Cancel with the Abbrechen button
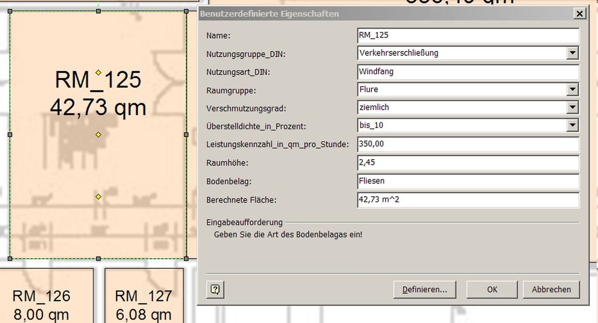The image size is (598, 323). (551, 289)
